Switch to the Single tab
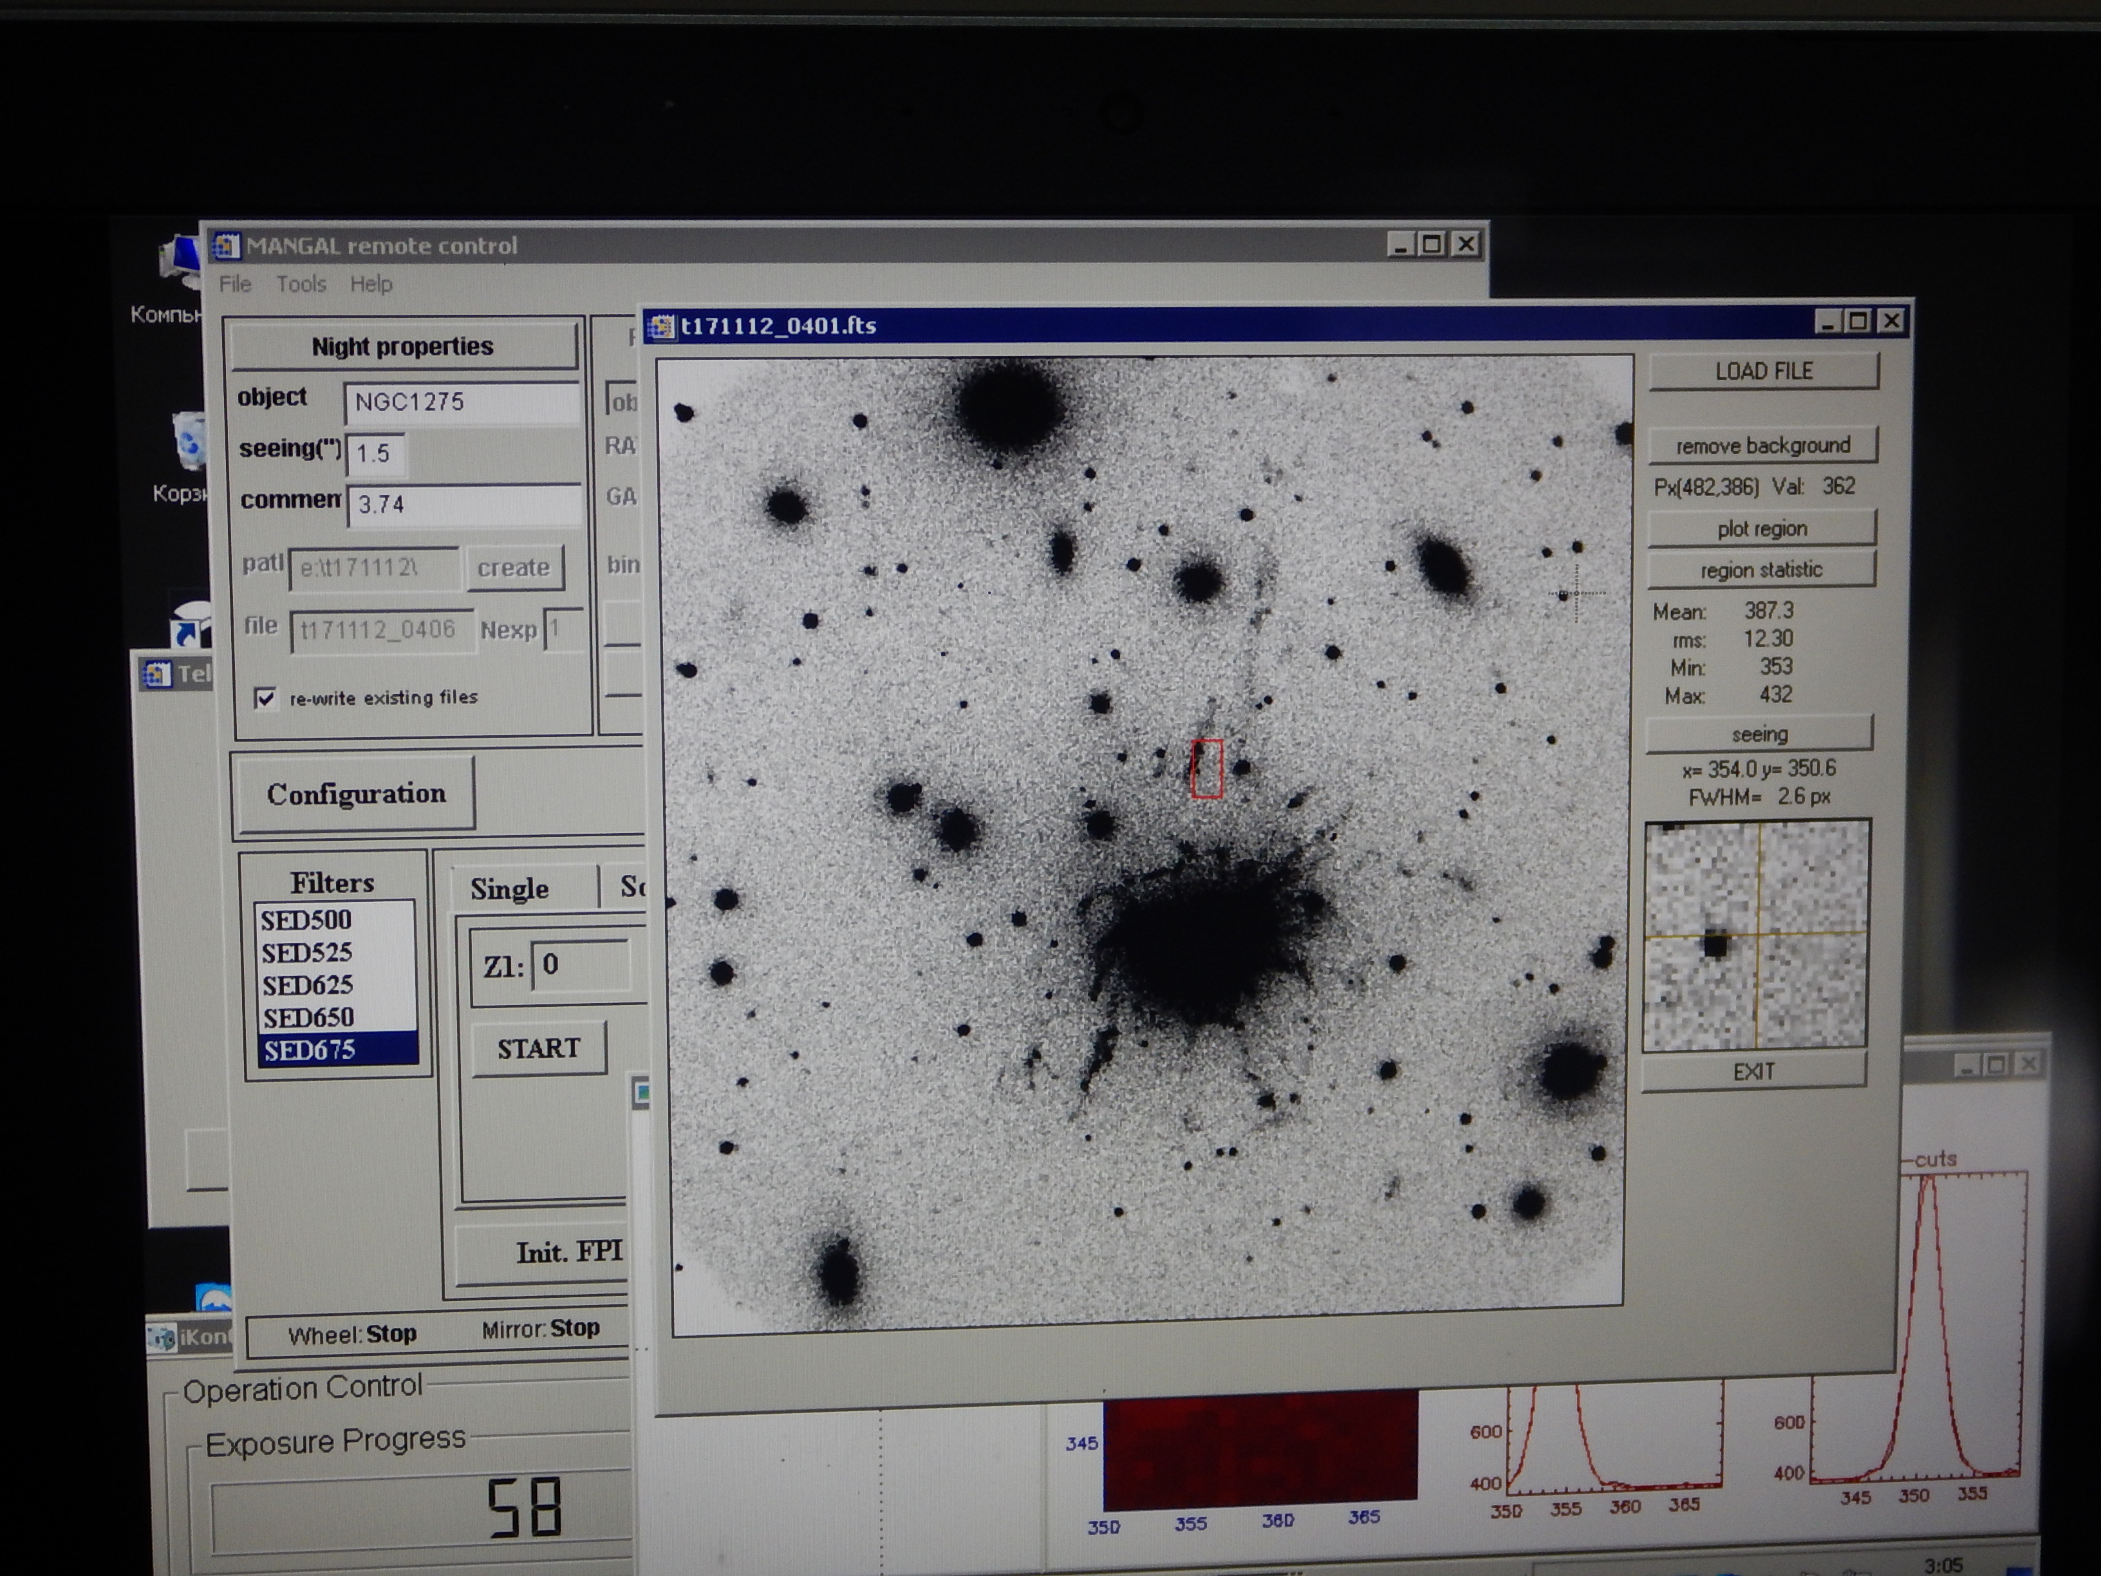 click(510, 889)
